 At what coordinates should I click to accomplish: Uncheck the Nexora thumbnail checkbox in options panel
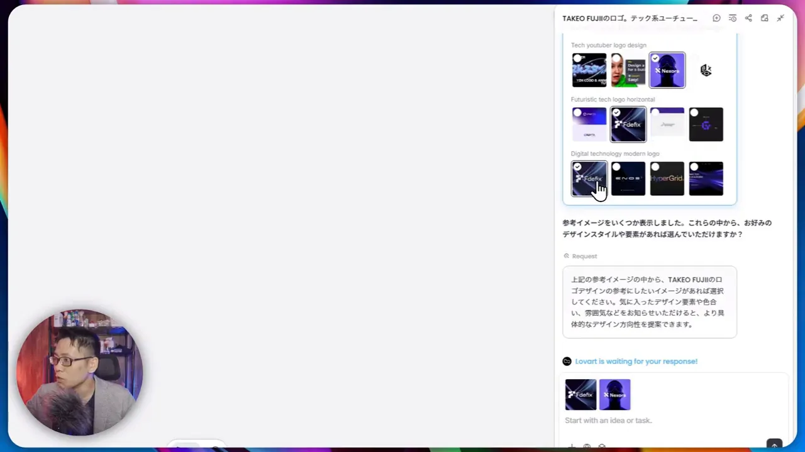[x=655, y=58]
